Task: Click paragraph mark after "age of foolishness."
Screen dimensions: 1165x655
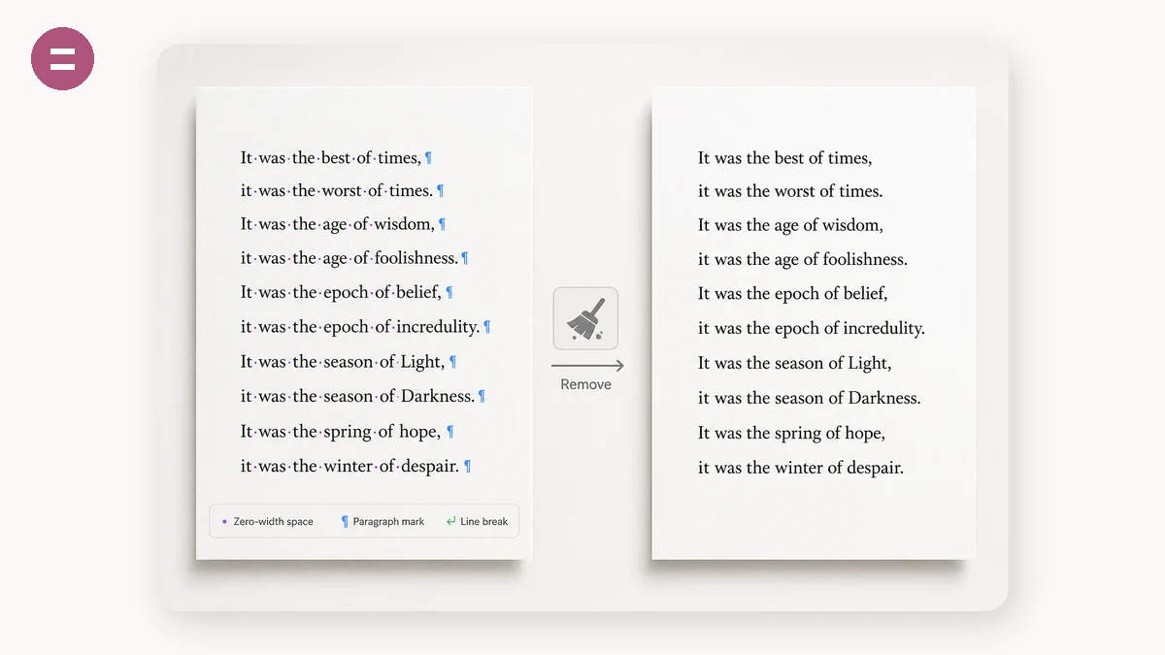Action: (x=465, y=258)
